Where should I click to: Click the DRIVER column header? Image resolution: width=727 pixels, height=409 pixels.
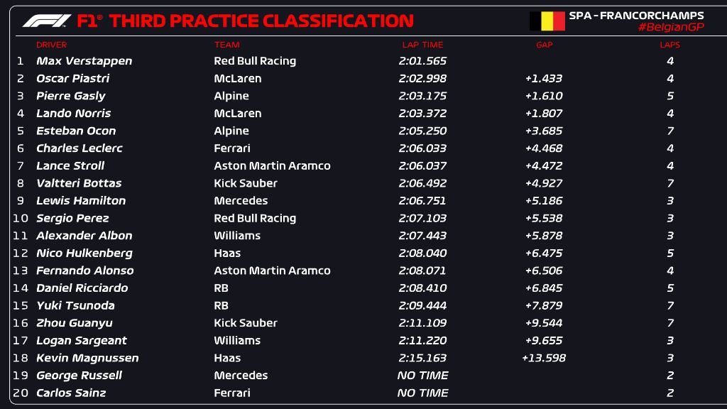click(51, 45)
